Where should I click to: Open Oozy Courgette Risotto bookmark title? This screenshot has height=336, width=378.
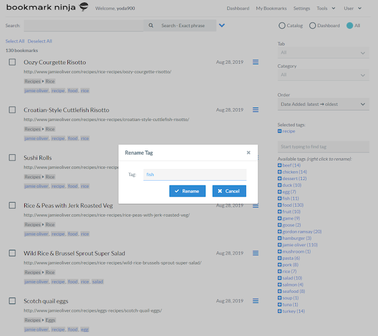click(55, 62)
